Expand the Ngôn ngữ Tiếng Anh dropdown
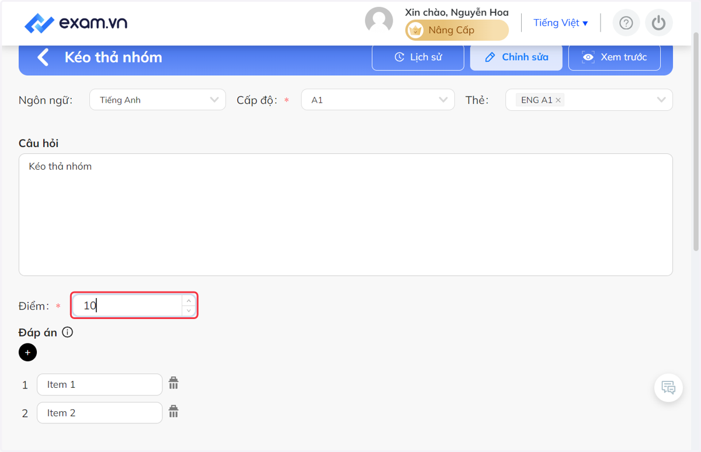 pos(158,100)
